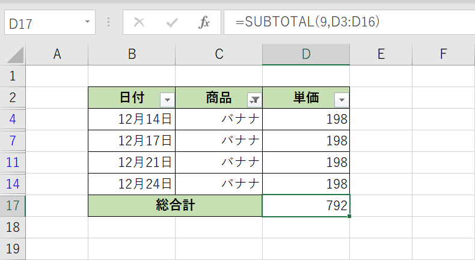Click the Enter checkmark icon in formula bar

coord(172,22)
